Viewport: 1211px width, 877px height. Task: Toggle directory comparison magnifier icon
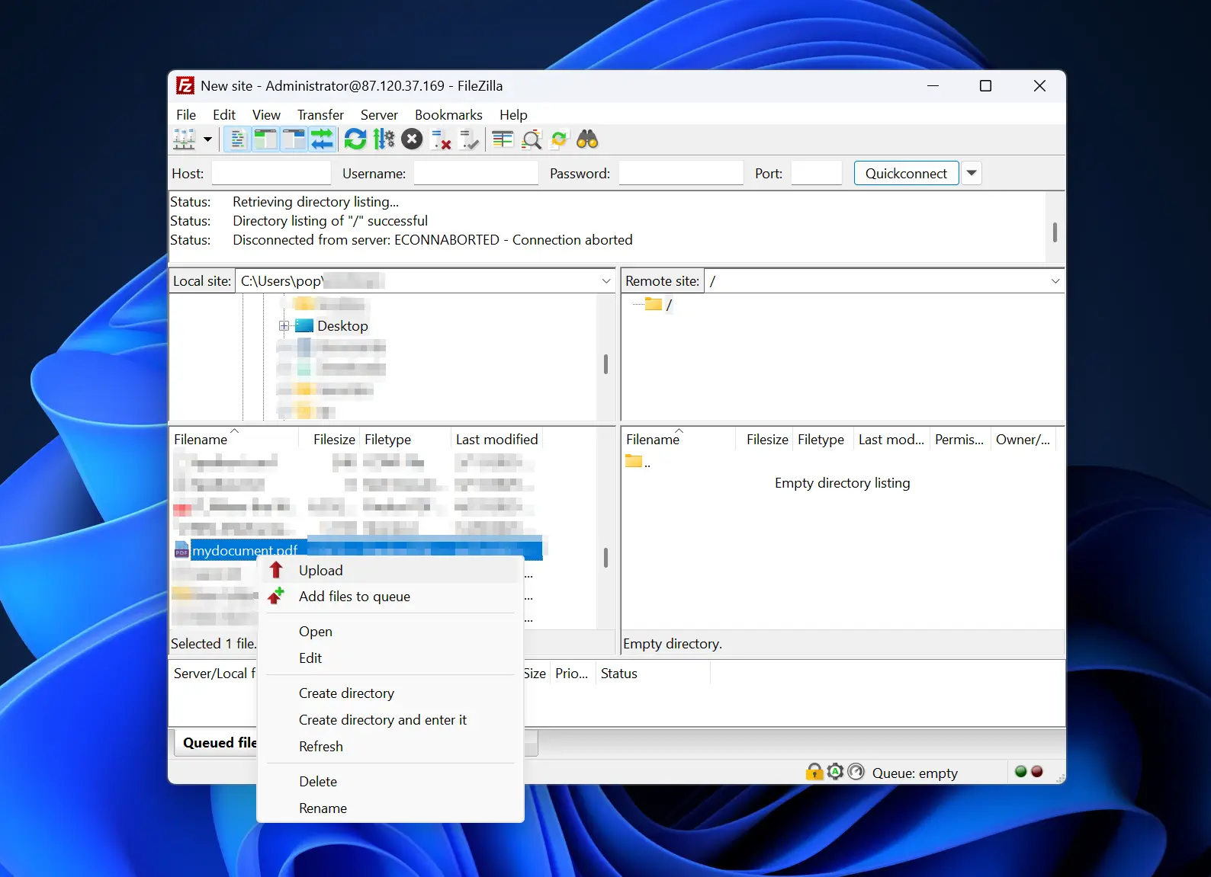pos(532,139)
